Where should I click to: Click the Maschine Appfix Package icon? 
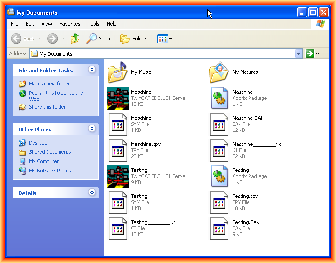tap(219, 99)
